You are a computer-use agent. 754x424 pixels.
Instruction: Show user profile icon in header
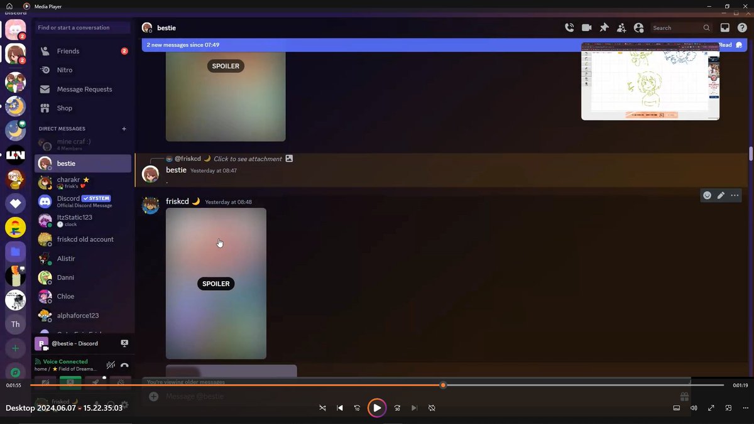point(639,28)
